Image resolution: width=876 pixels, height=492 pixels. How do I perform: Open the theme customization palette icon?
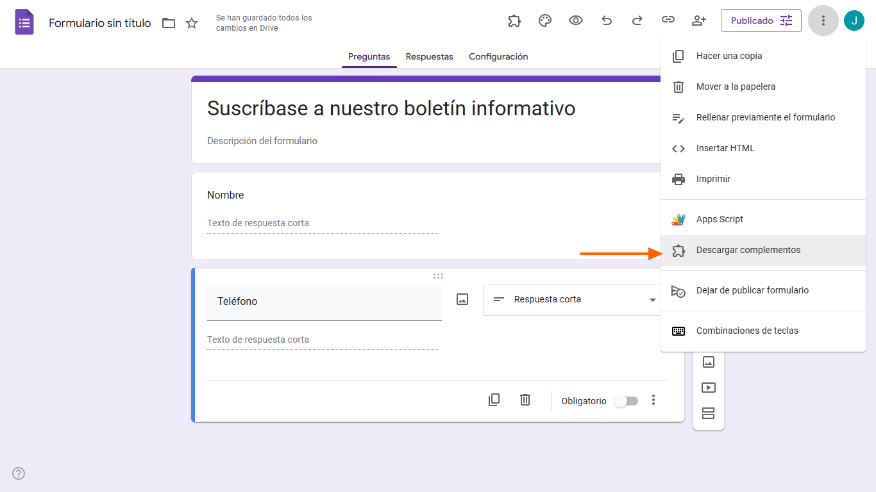coord(545,20)
